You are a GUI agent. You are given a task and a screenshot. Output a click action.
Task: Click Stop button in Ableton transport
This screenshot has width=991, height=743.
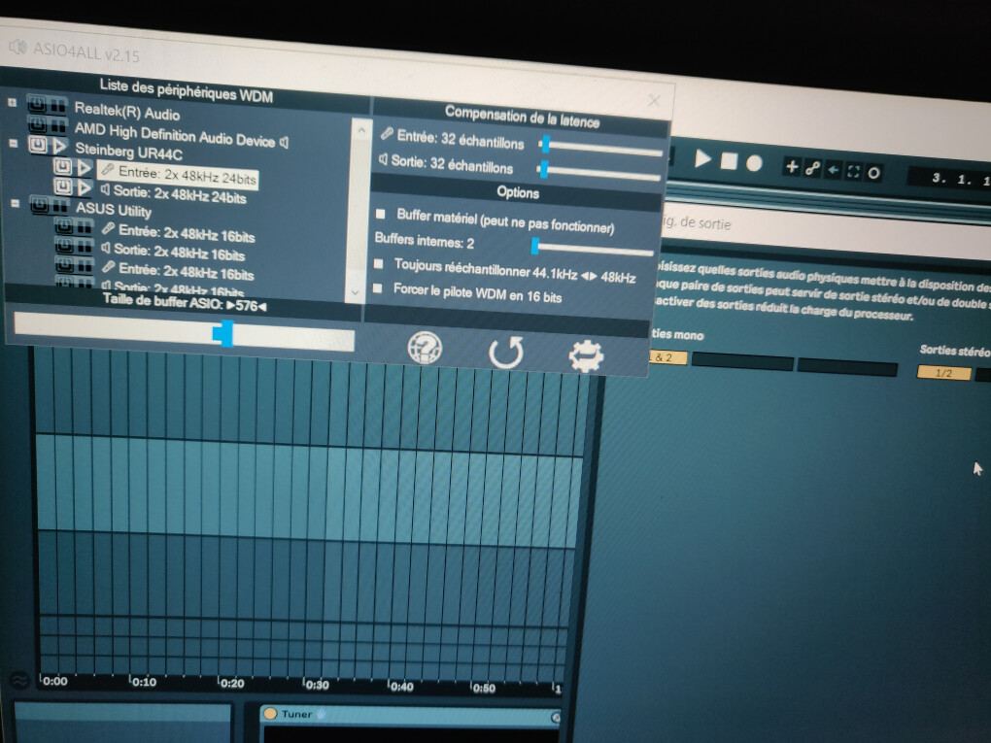(729, 161)
